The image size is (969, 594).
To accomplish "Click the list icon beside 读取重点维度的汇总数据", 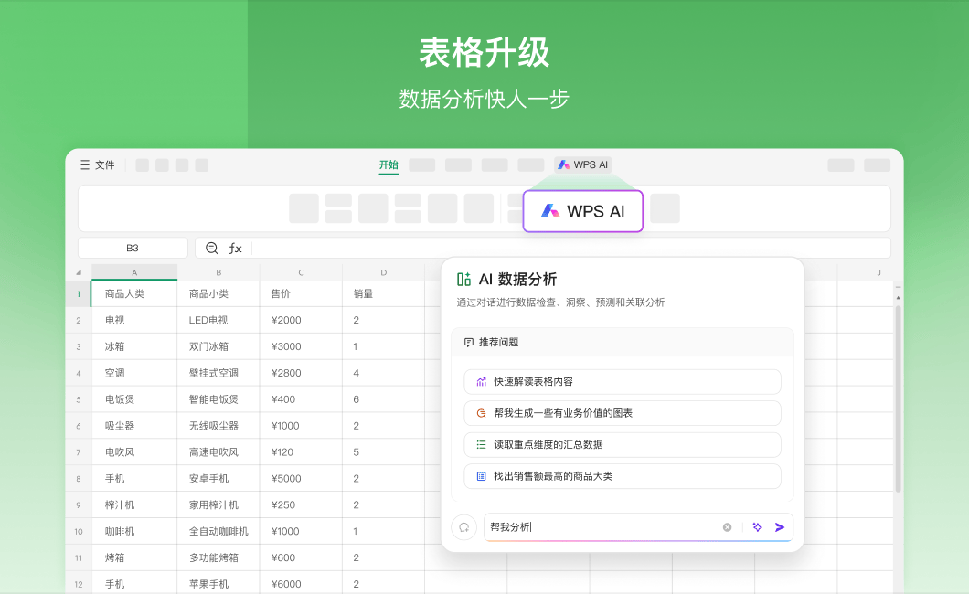I will click(x=480, y=445).
